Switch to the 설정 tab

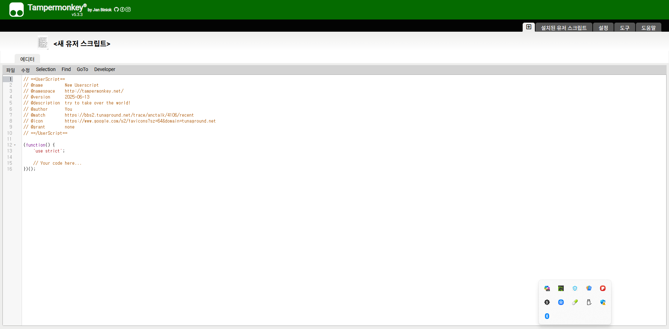tap(603, 28)
